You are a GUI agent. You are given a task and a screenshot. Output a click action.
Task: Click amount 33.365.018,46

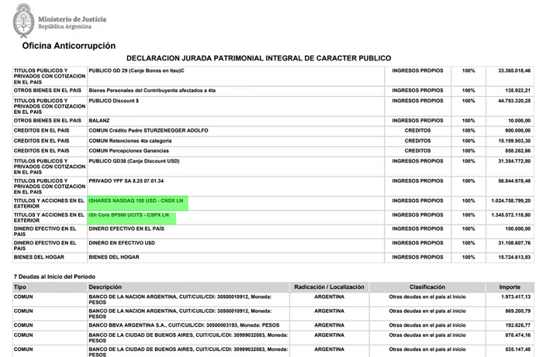514,70
